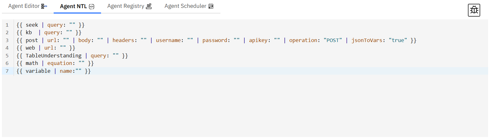Switch to the Agent Registry tab
This screenshot has width=490, height=138.
pos(129,6)
